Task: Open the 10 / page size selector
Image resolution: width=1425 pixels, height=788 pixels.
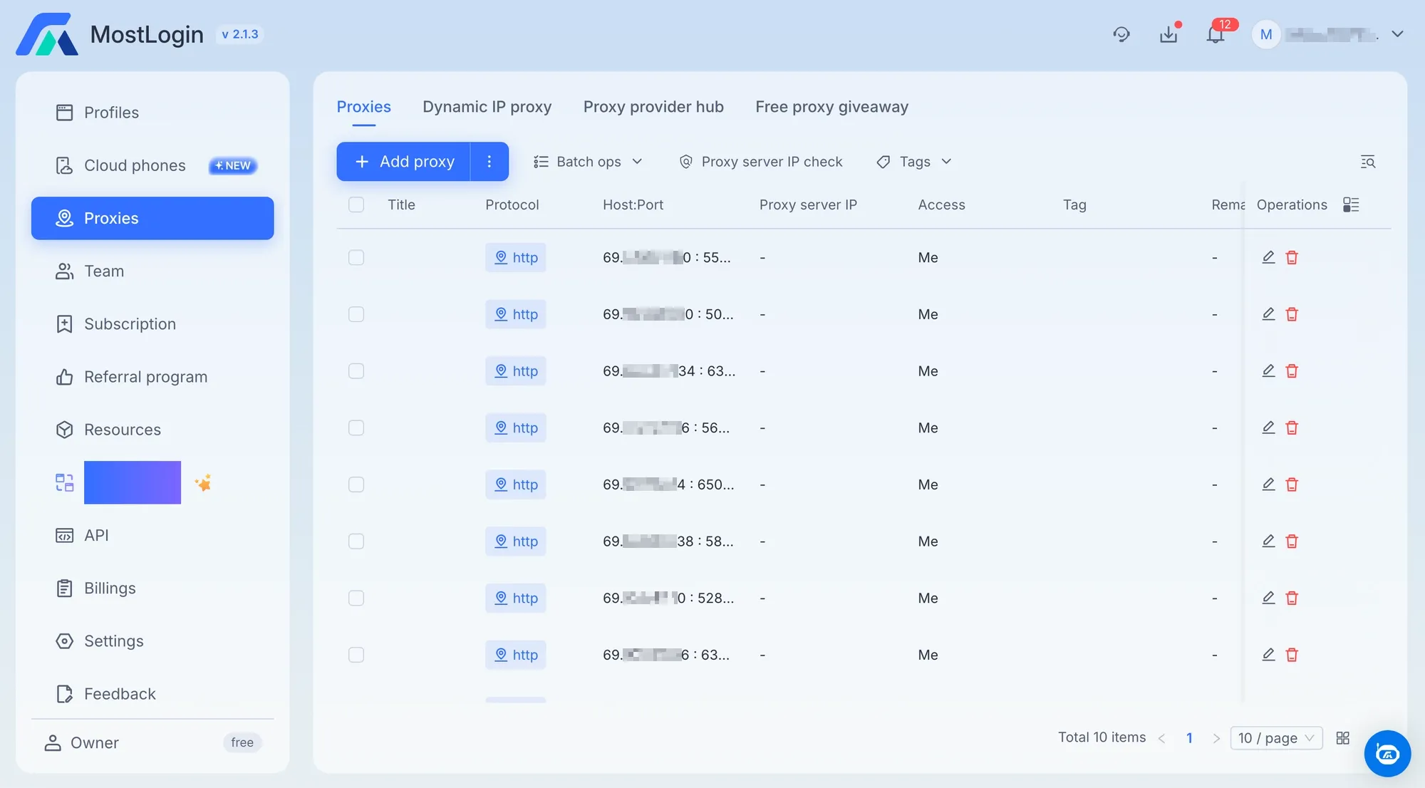Action: pos(1276,738)
